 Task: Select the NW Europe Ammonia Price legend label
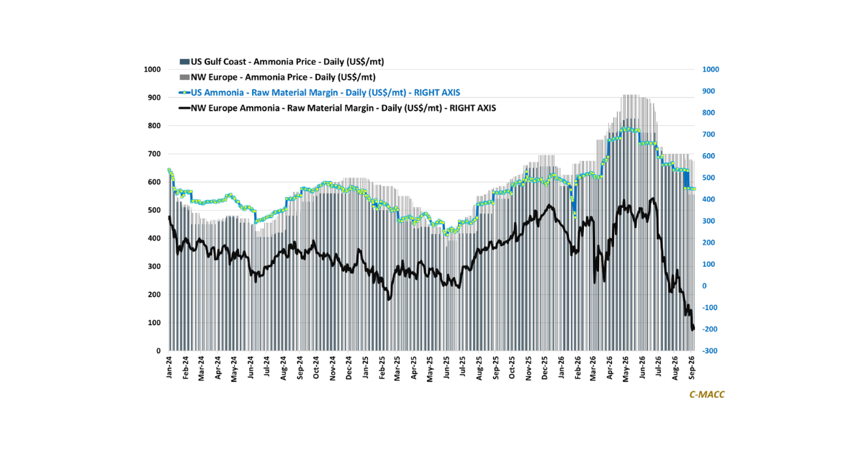point(282,77)
